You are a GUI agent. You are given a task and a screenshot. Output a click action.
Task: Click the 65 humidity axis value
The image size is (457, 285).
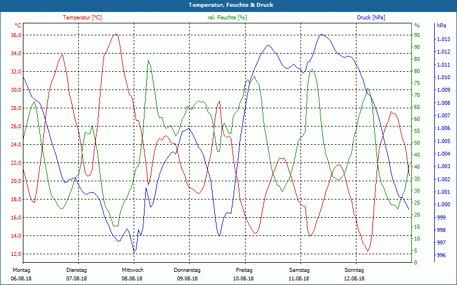[417, 107]
